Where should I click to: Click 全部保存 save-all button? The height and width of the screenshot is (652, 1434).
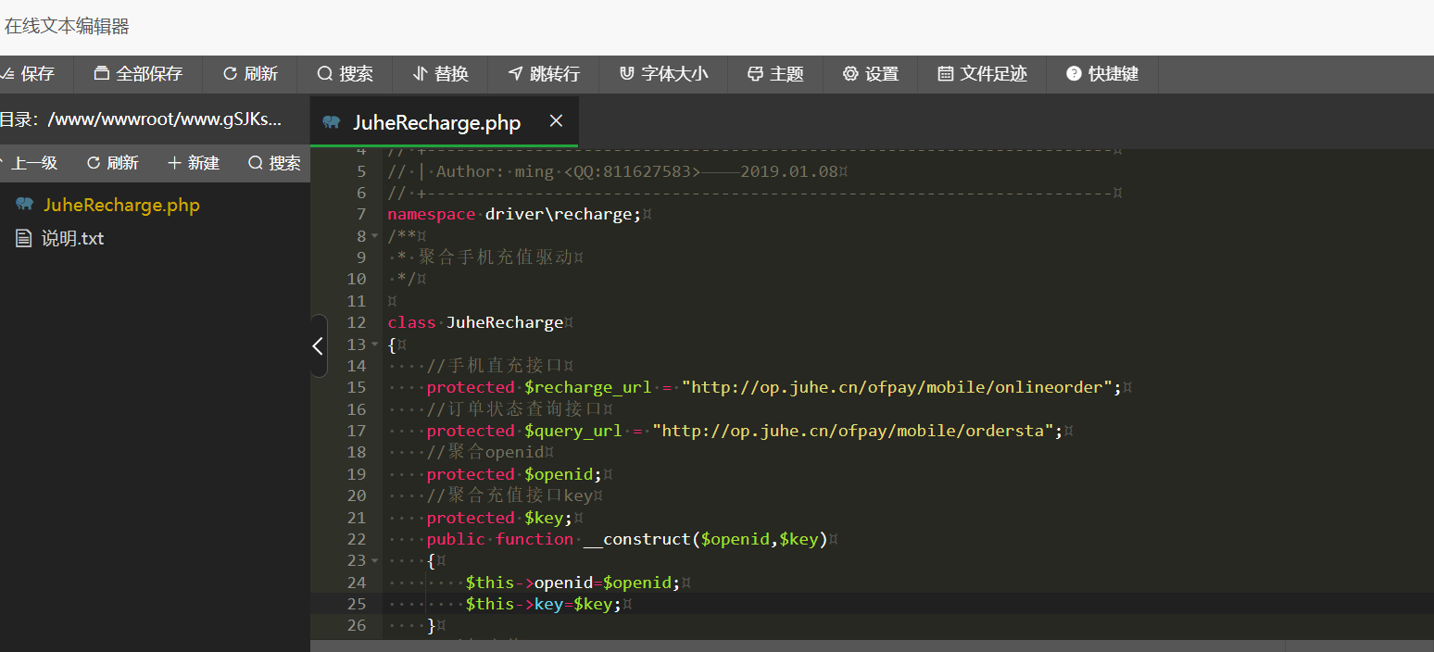coord(139,74)
